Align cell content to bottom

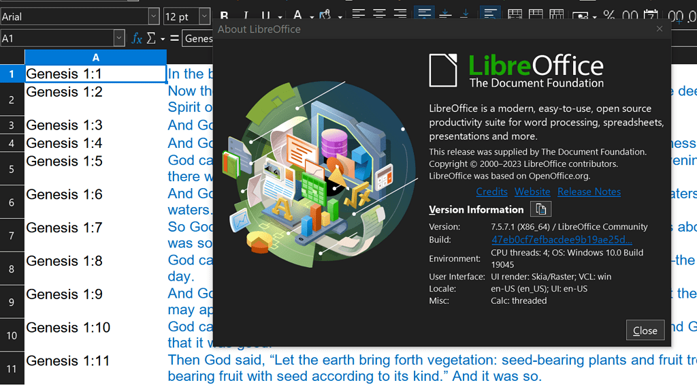(465, 14)
